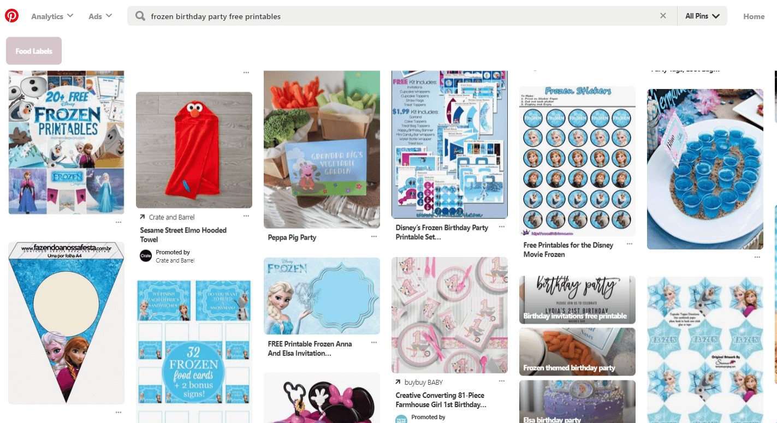Click the Crate and Barrel promoter avatar
Viewport: 777px width, 423px height.
146,256
